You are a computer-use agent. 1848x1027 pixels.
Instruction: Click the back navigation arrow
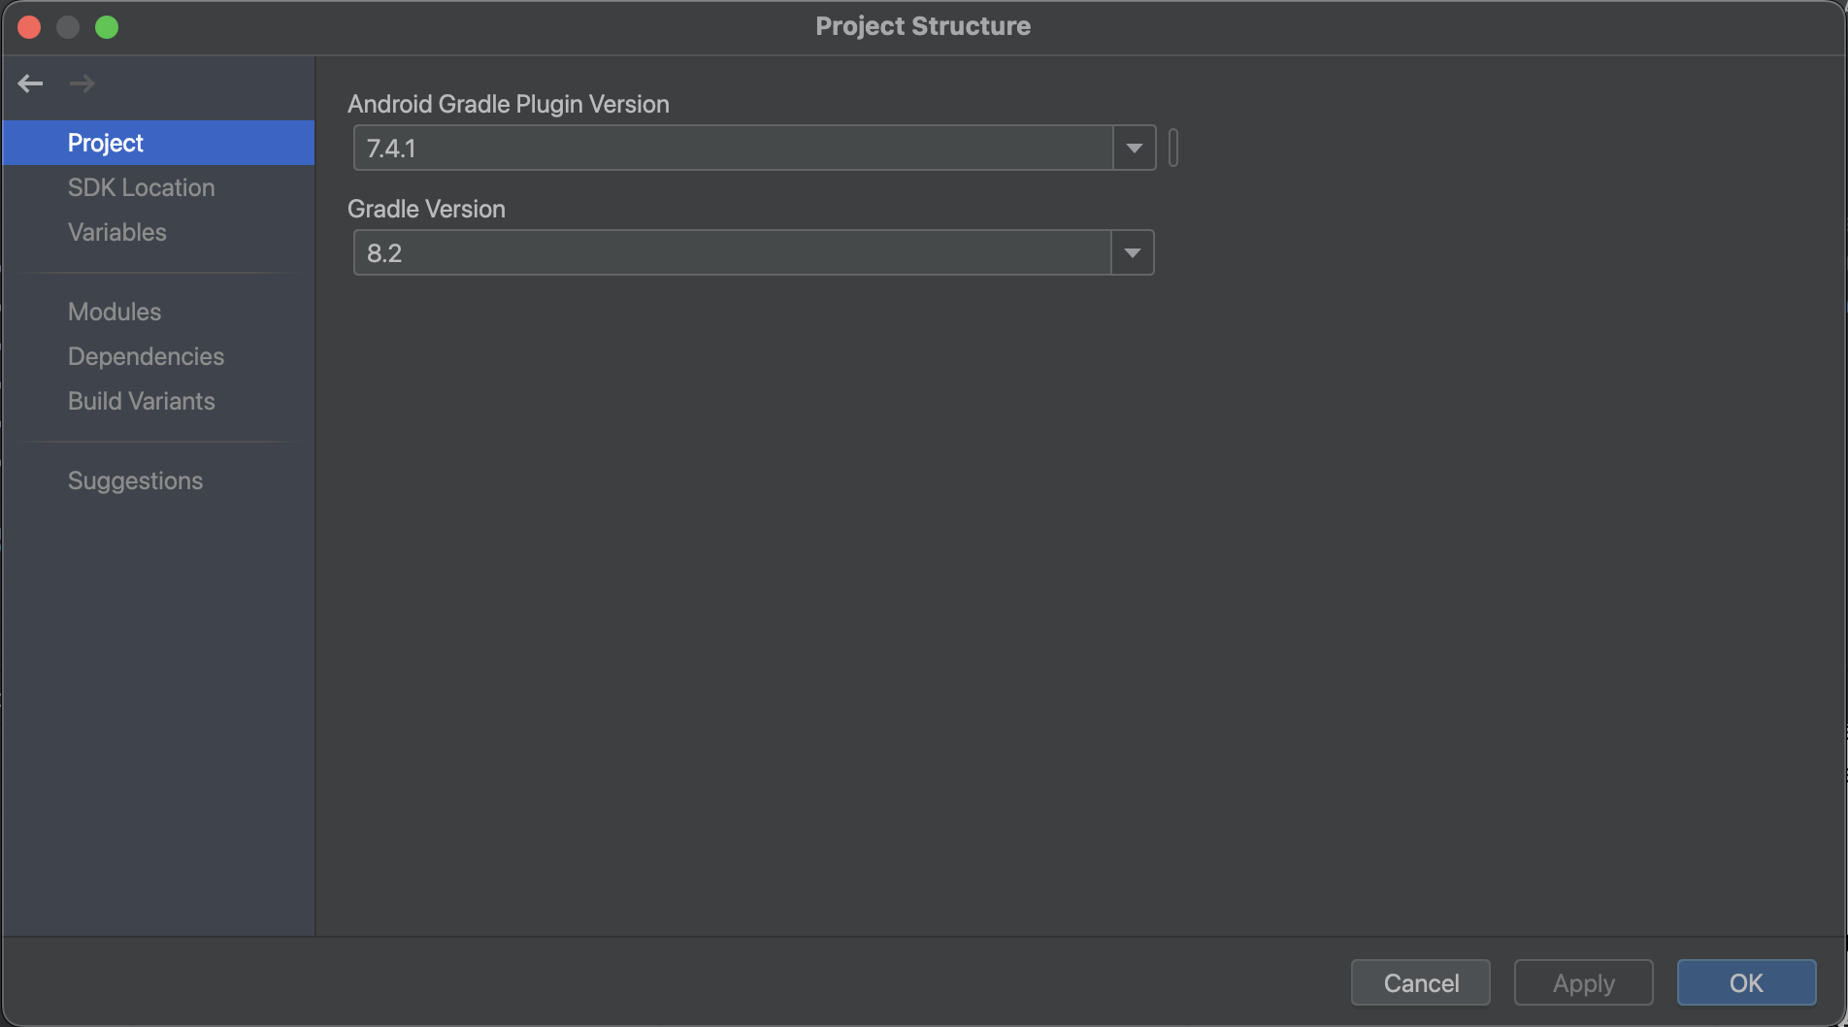tap(30, 83)
